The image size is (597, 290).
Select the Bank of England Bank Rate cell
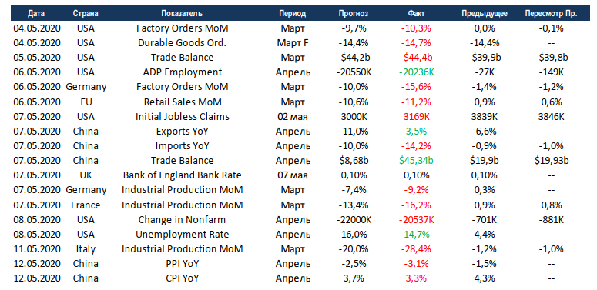pos(183,175)
